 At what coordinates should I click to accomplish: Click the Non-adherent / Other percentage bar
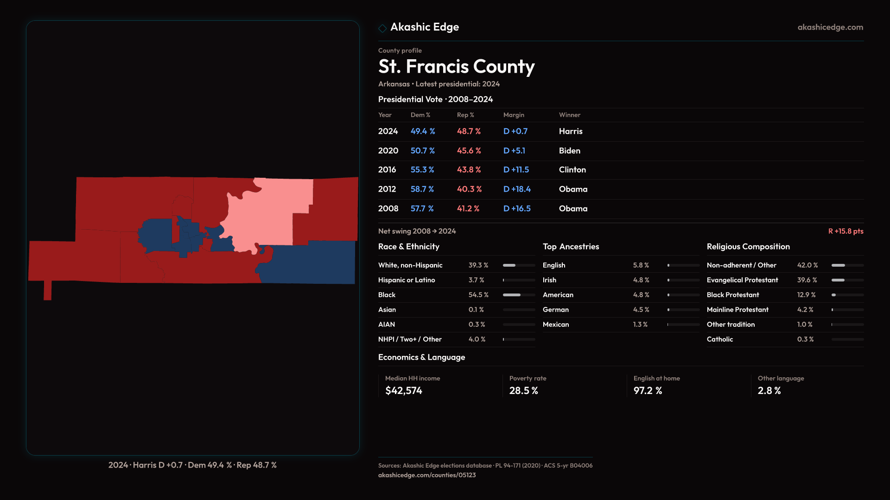847,265
